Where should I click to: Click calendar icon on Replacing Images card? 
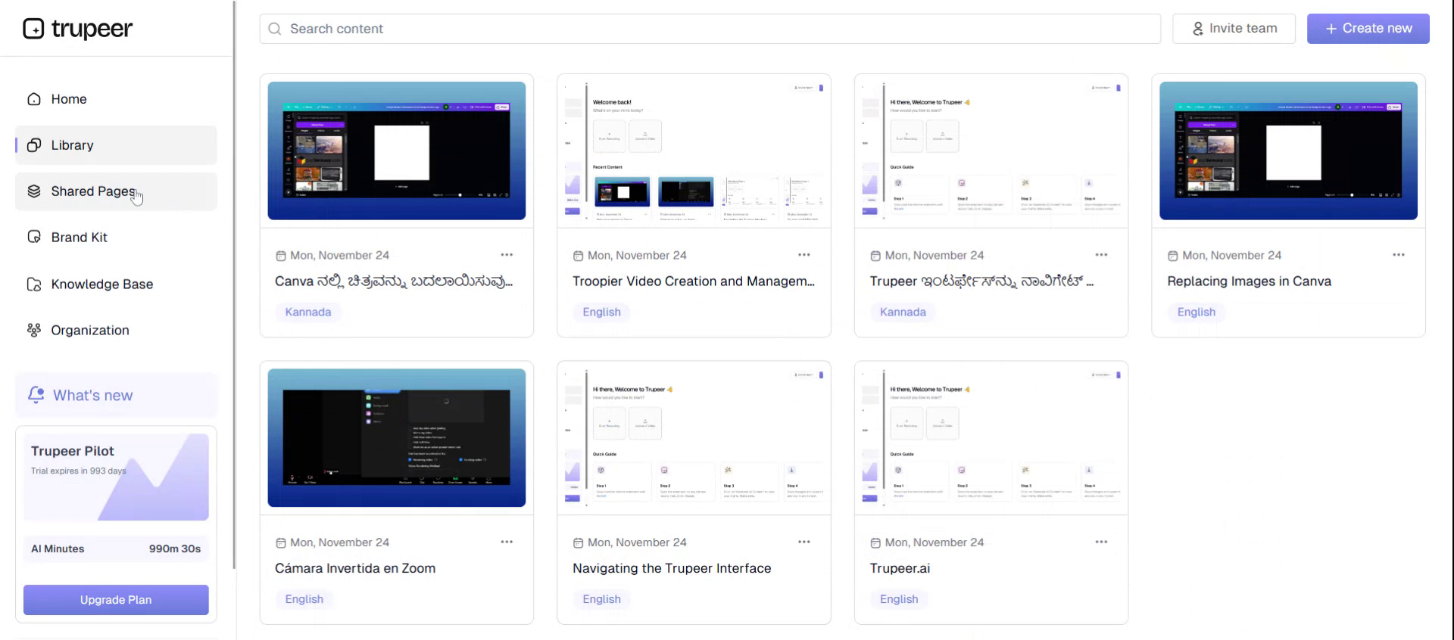coord(1172,256)
